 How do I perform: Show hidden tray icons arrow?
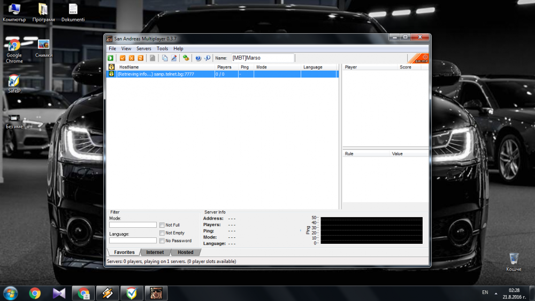point(496,293)
